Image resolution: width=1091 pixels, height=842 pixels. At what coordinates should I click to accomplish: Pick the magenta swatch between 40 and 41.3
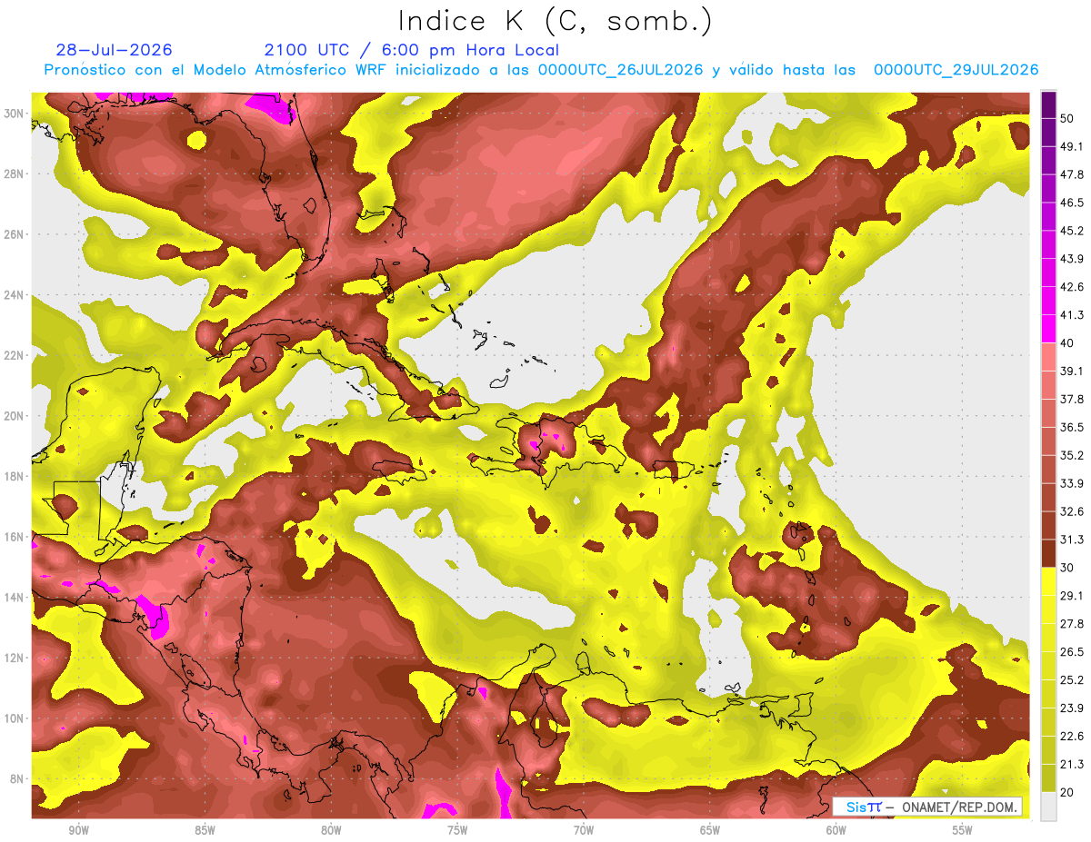[1048, 329]
